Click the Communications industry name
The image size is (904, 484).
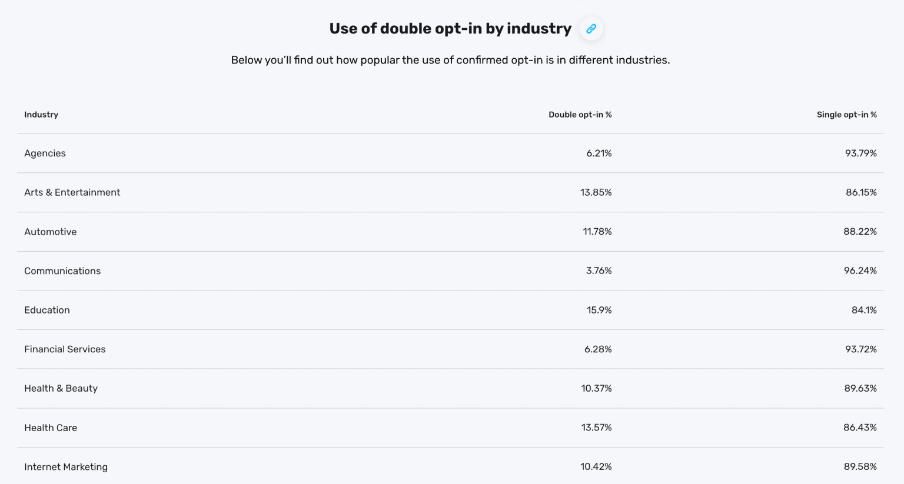[x=62, y=271]
